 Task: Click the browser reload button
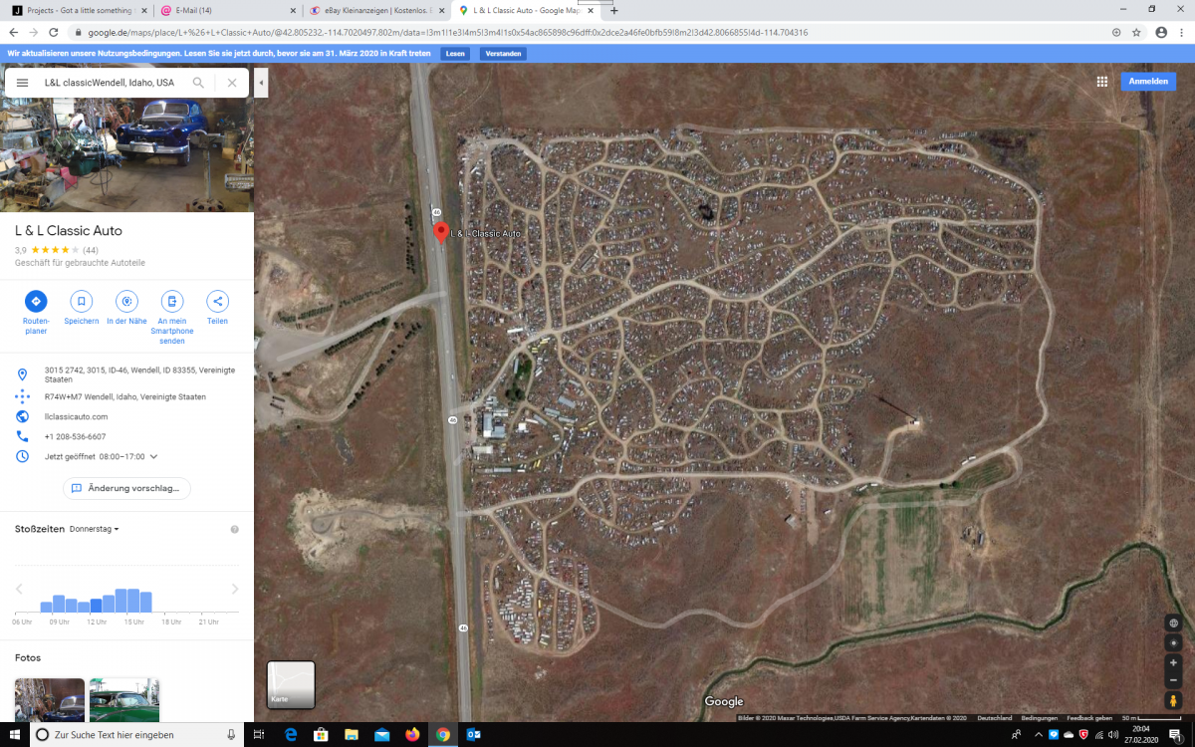tap(55, 32)
